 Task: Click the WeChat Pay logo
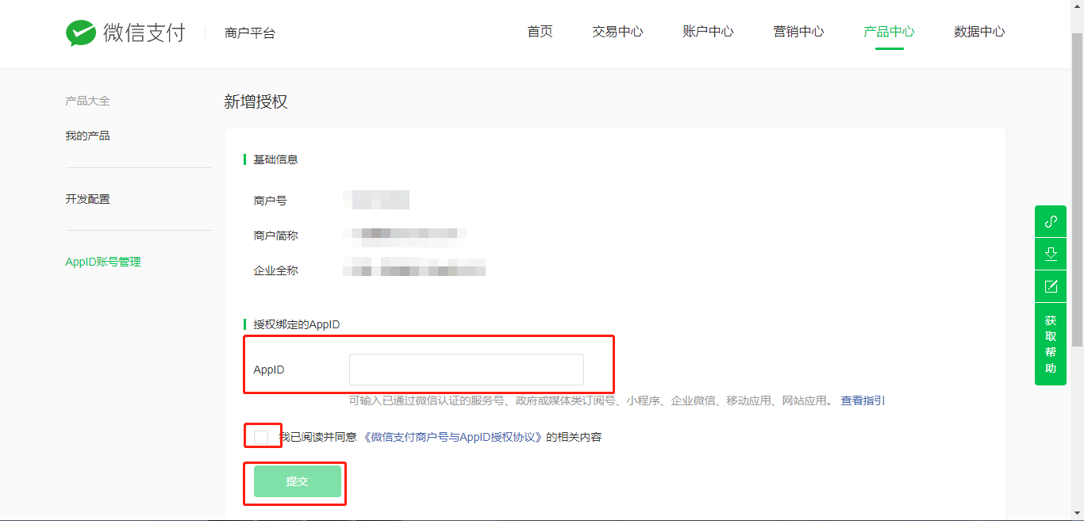click(125, 33)
